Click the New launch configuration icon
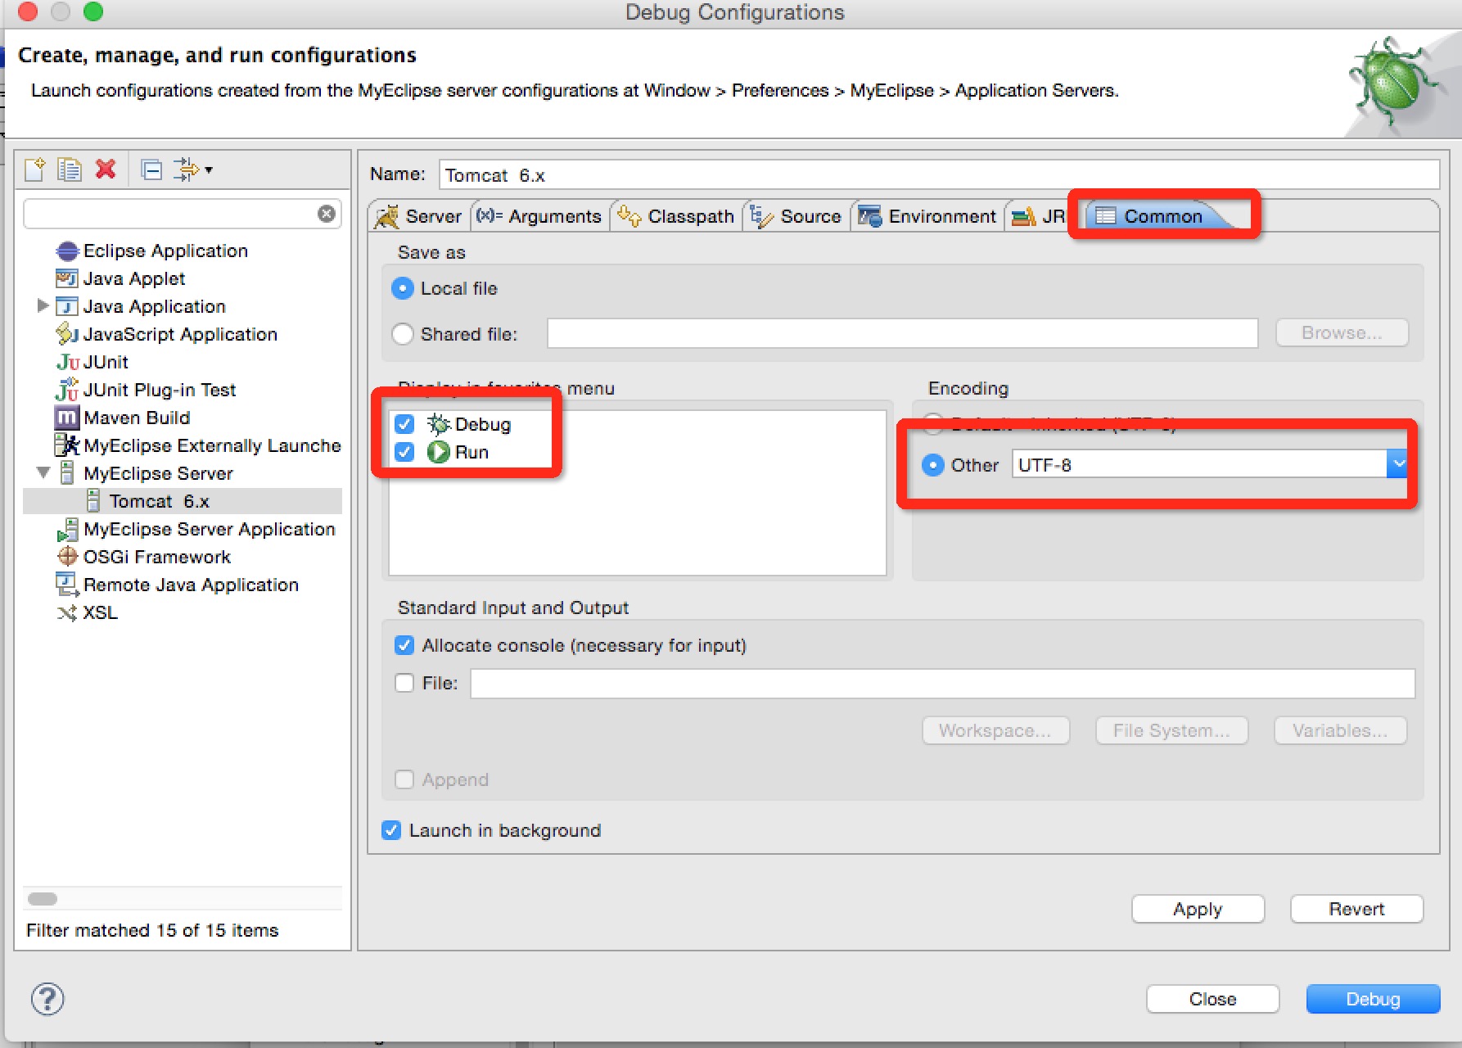Image resolution: width=1462 pixels, height=1048 pixels. 35,169
